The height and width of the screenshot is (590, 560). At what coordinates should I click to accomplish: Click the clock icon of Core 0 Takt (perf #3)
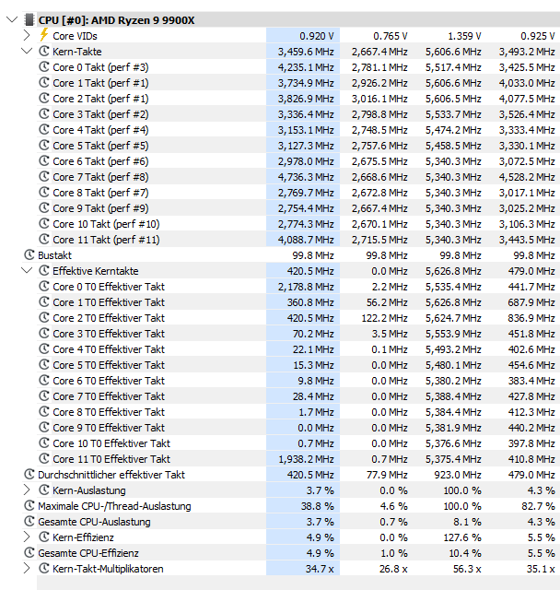pyautogui.click(x=44, y=67)
